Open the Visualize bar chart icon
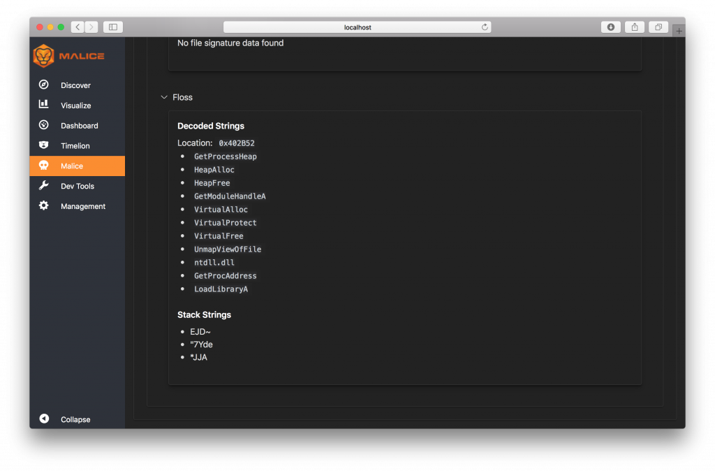The width and height of the screenshot is (715, 471). pyautogui.click(x=44, y=105)
